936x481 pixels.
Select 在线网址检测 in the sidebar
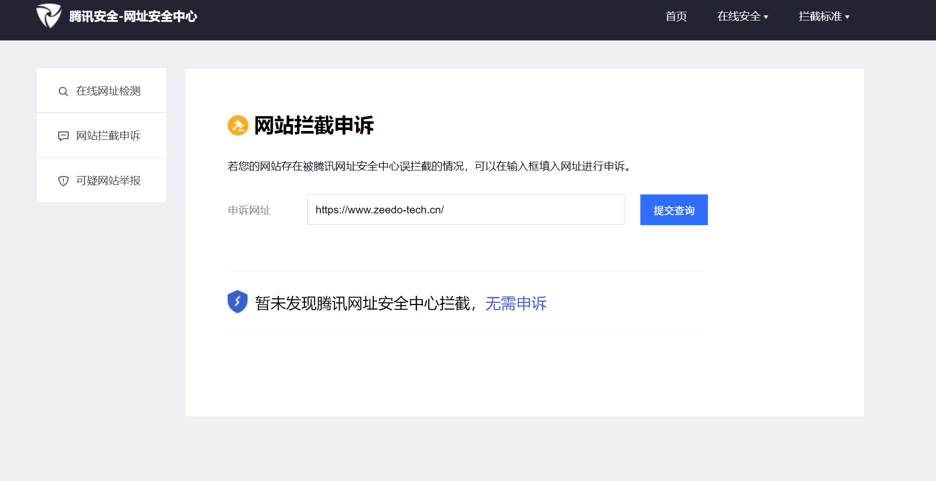coord(108,91)
